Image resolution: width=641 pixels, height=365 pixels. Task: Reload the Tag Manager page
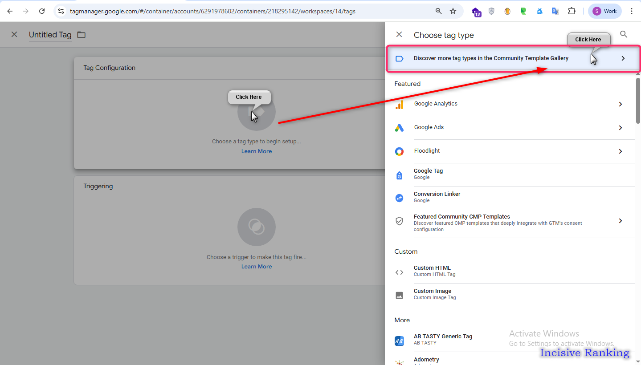[x=42, y=11]
